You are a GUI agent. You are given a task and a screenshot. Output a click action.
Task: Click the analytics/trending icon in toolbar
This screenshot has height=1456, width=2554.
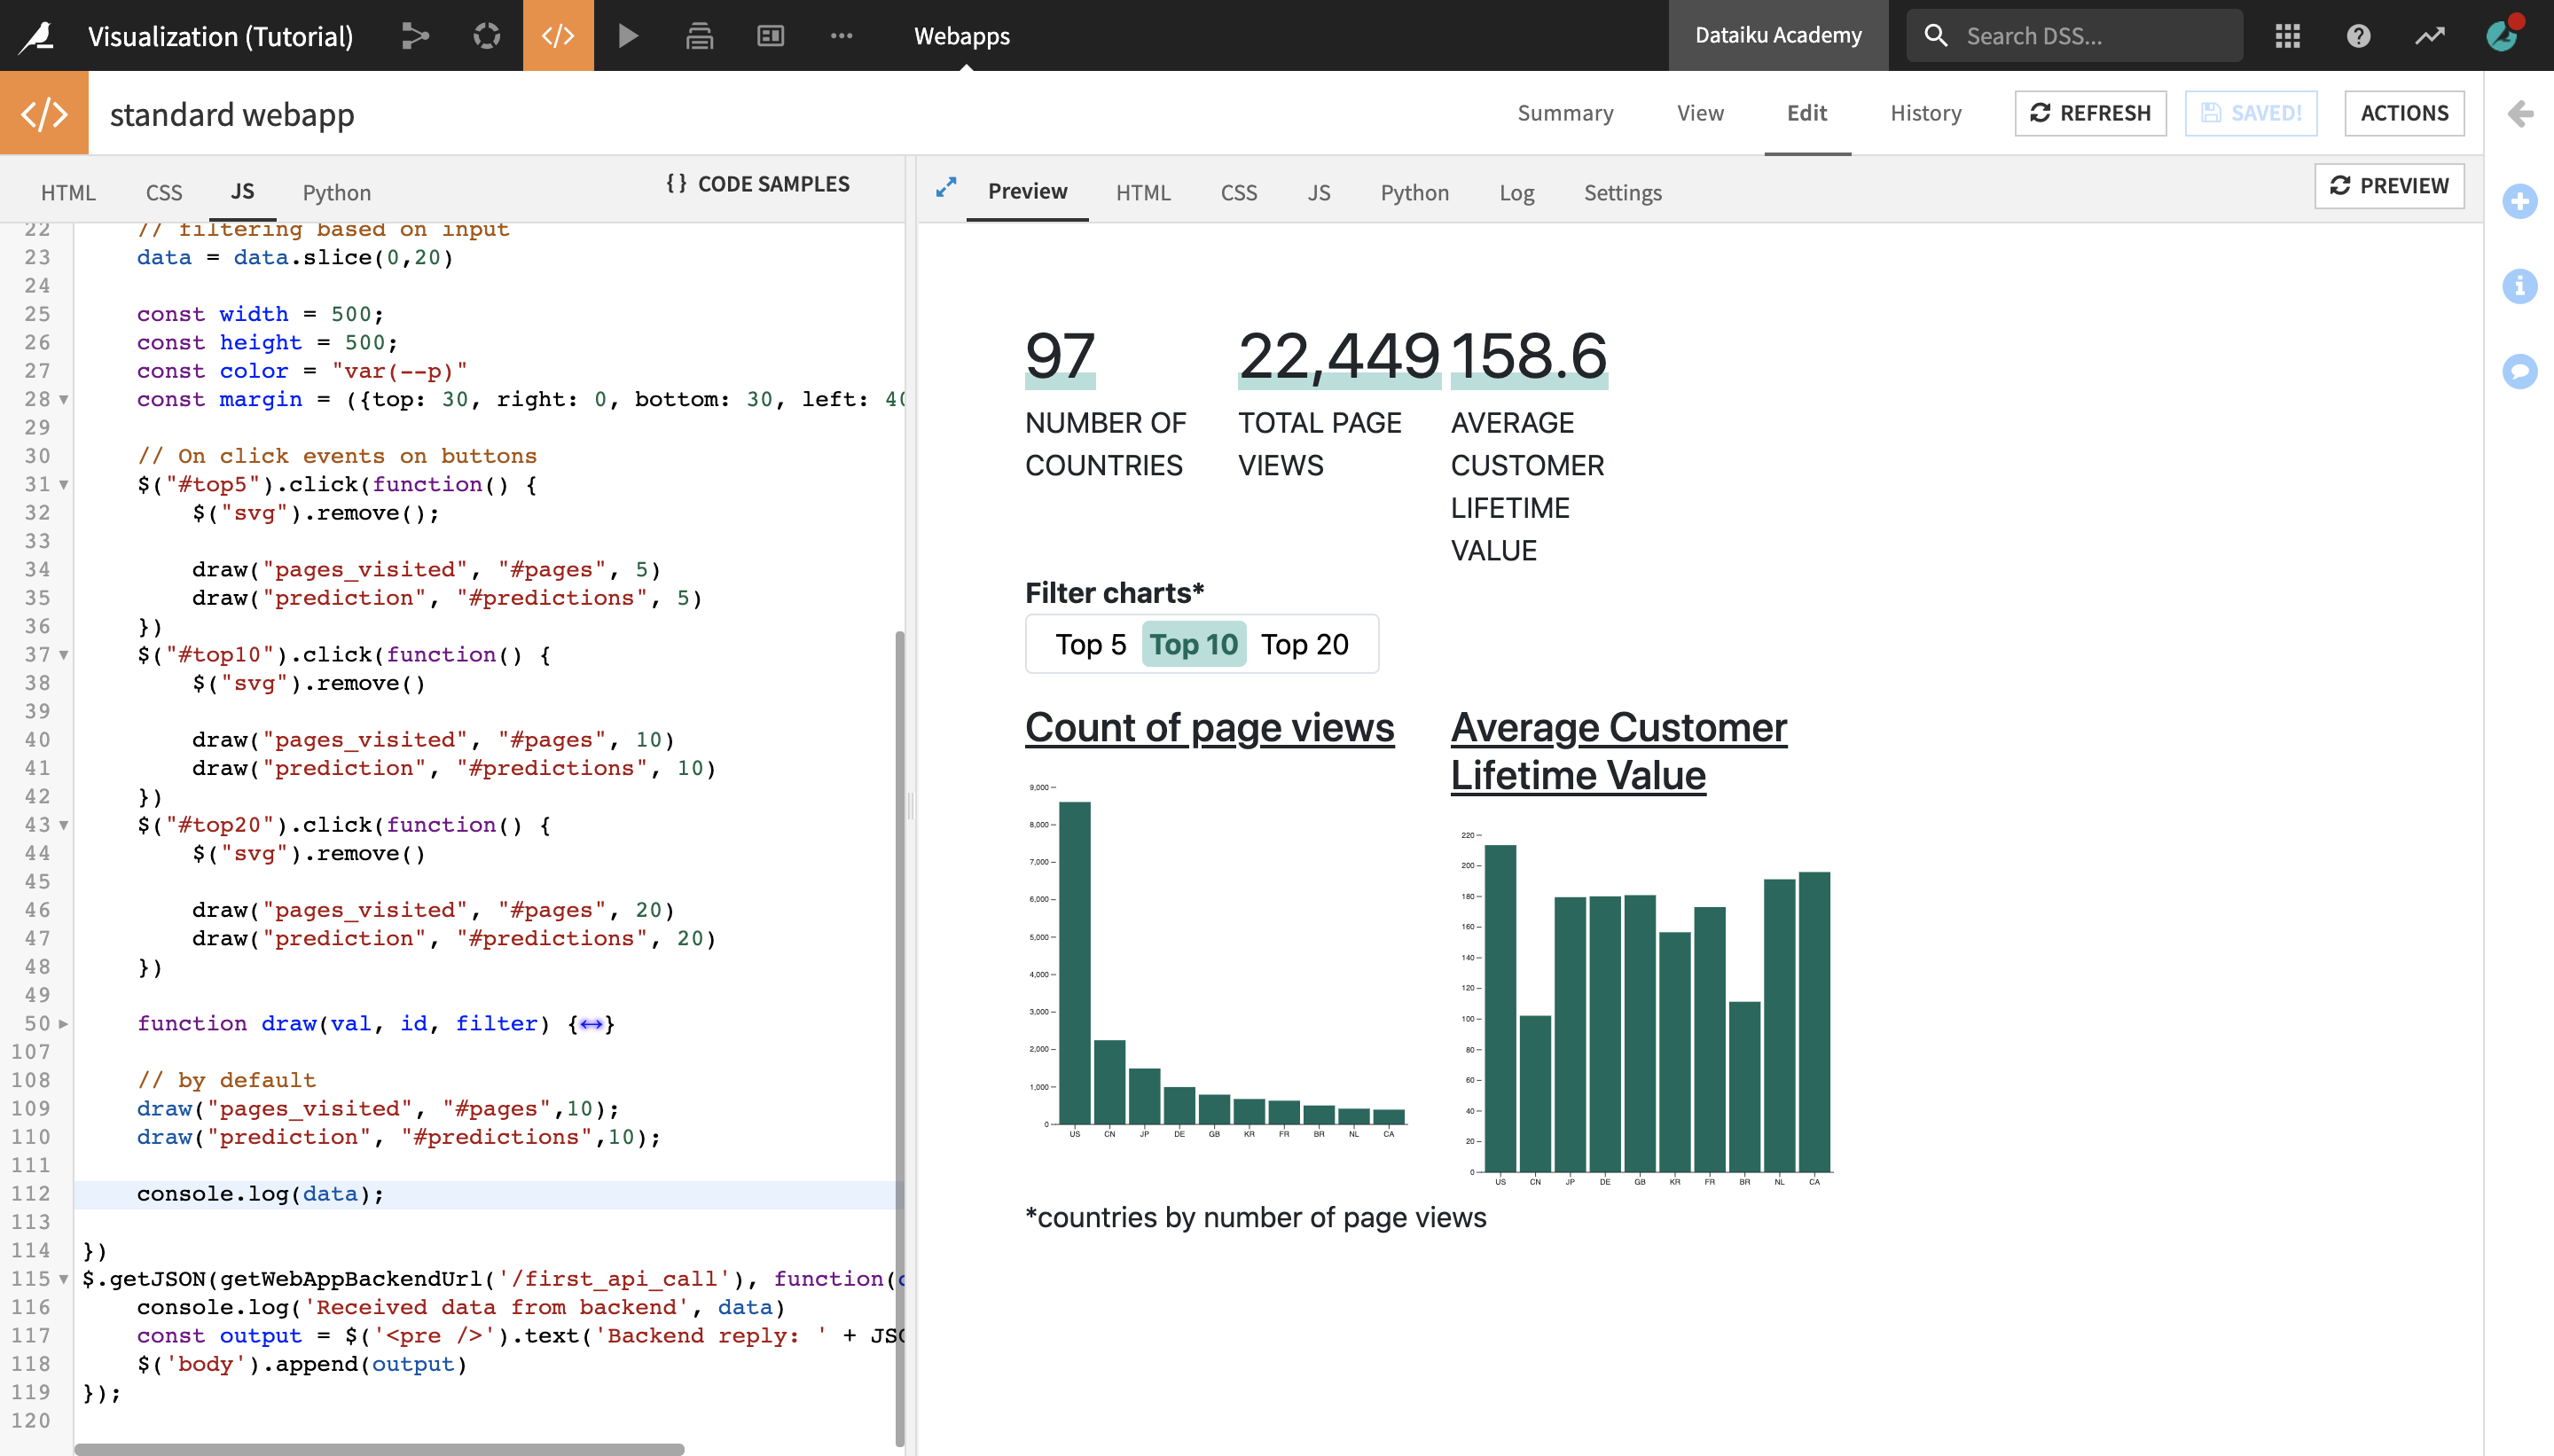(x=2436, y=34)
